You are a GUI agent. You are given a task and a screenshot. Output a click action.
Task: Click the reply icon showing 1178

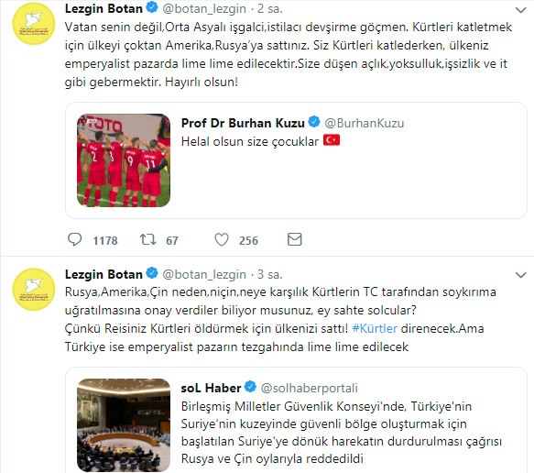(x=74, y=239)
